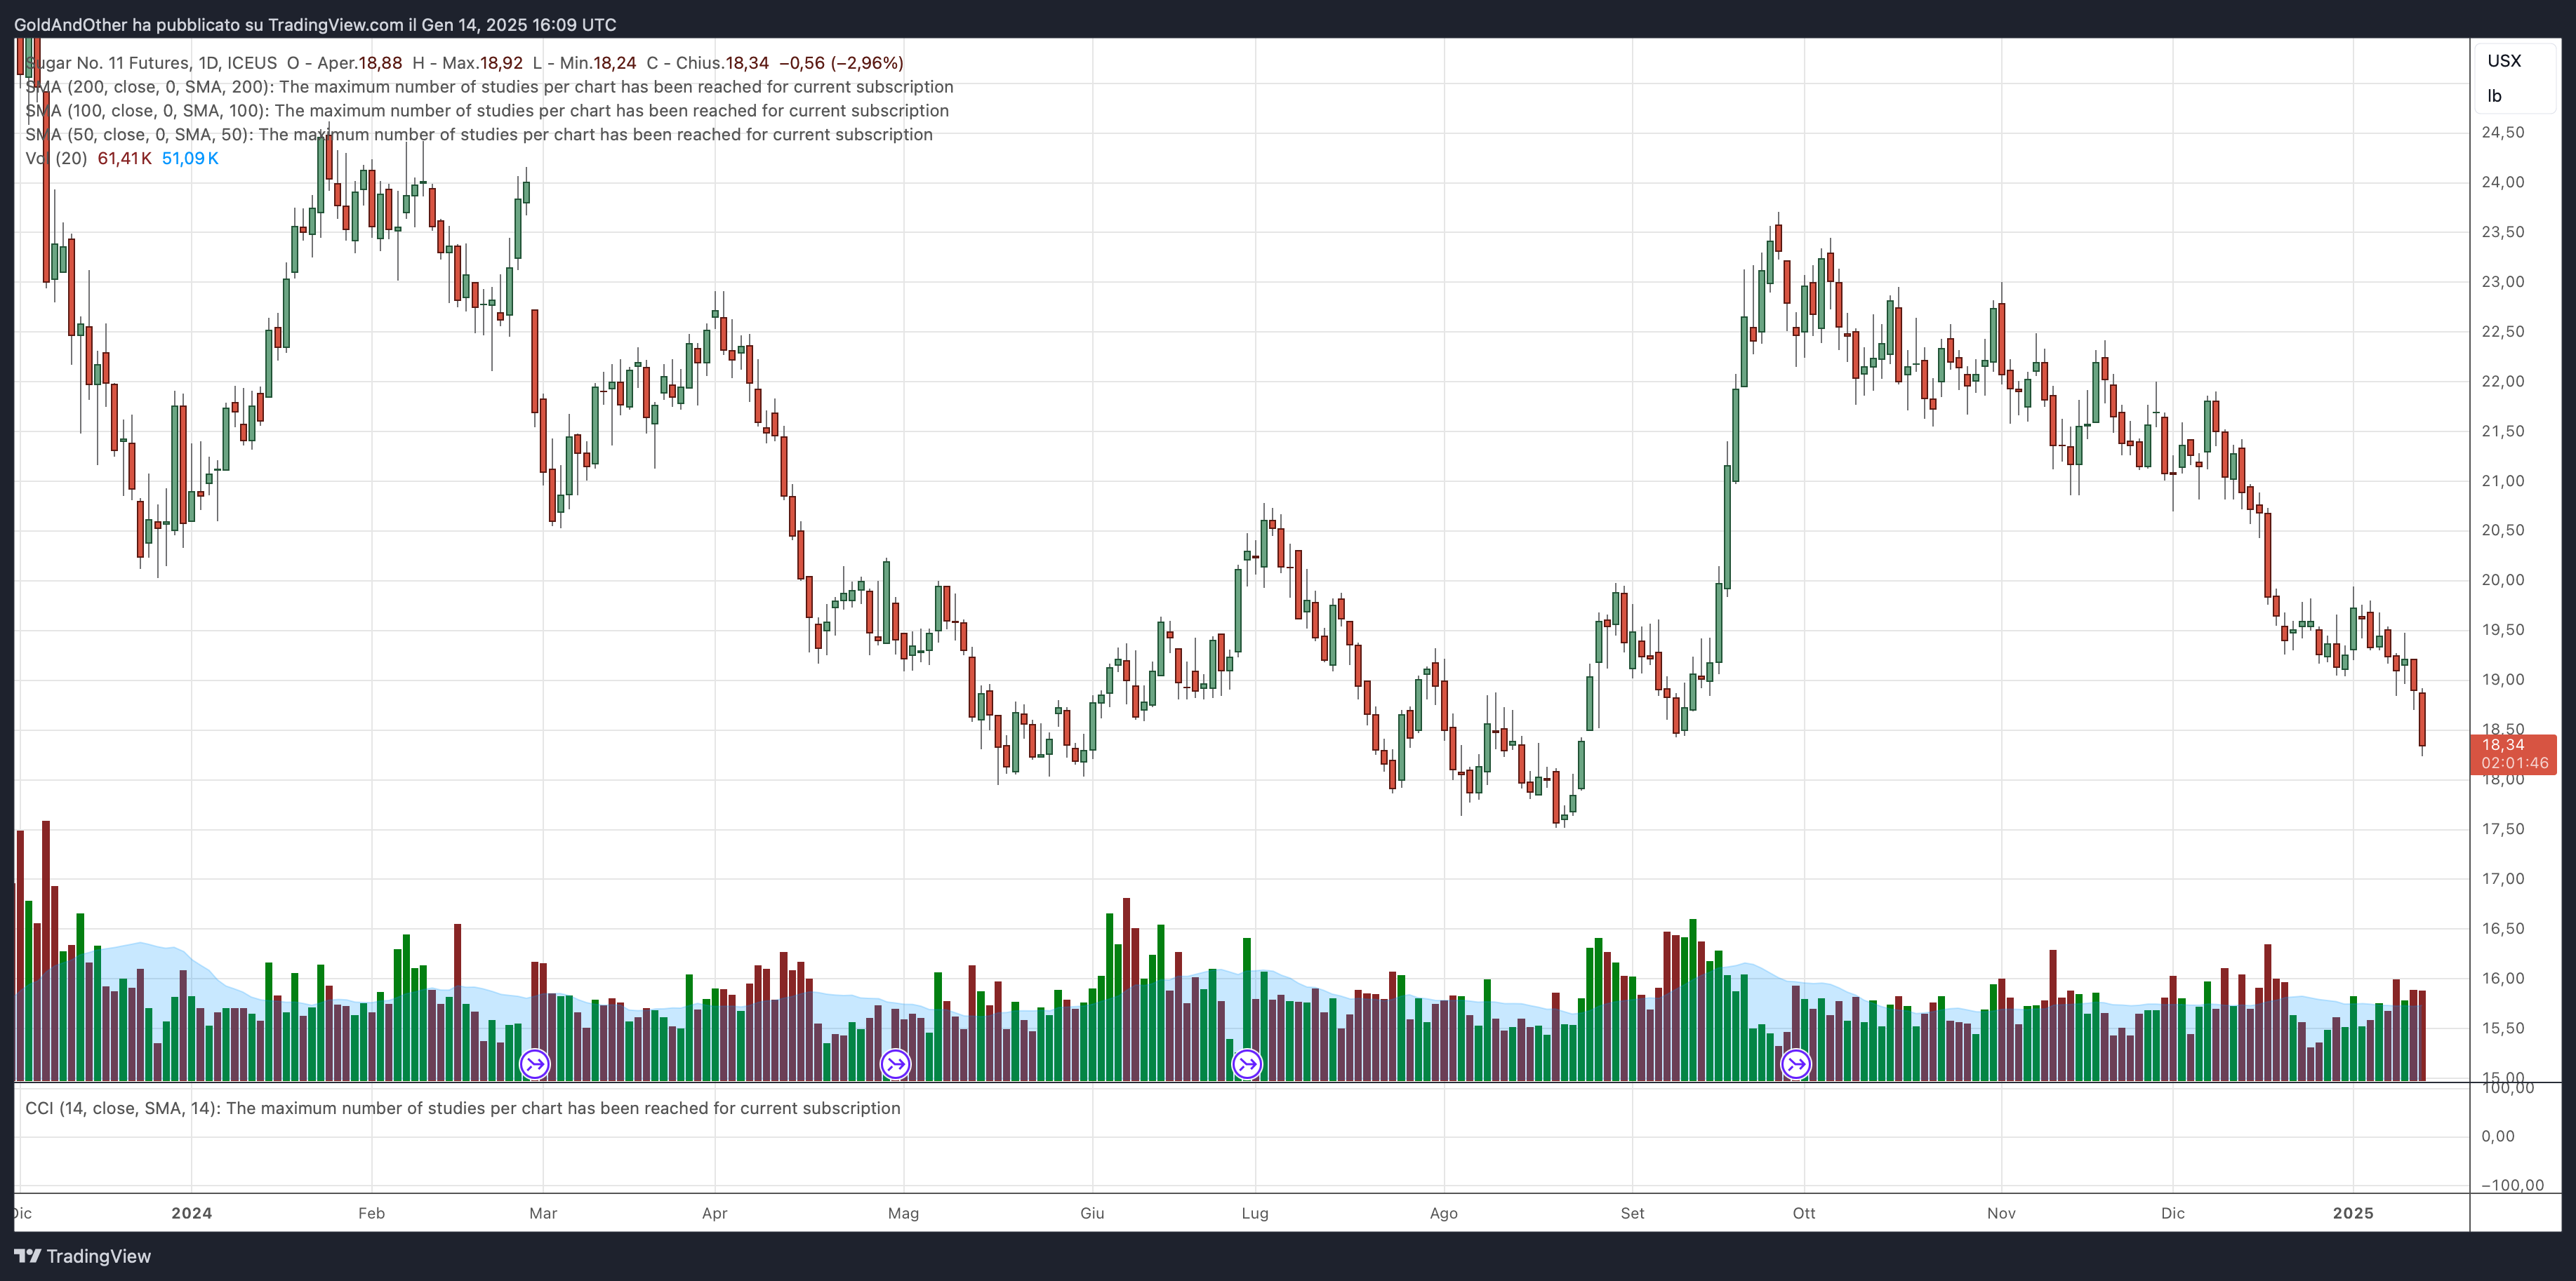The height and width of the screenshot is (1281, 2576).
Task: Click the purple rollover marker above Mag
Action: [895, 1064]
